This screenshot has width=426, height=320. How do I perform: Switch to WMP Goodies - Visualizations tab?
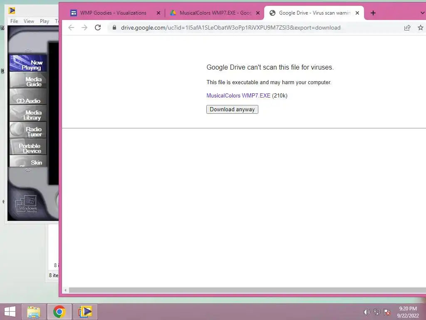click(x=113, y=13)
